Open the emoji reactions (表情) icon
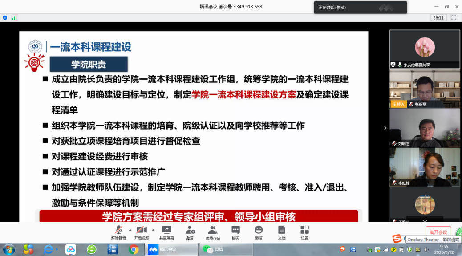The width and height of the screenshot is (462, 256). [259, 232]
